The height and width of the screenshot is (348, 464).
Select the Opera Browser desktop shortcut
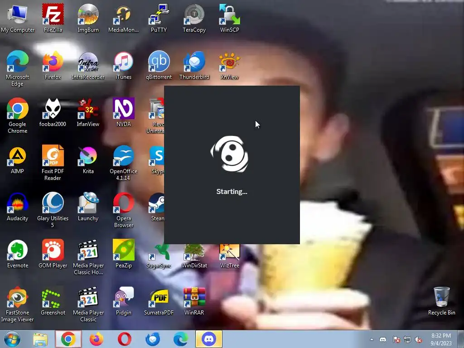123,210
